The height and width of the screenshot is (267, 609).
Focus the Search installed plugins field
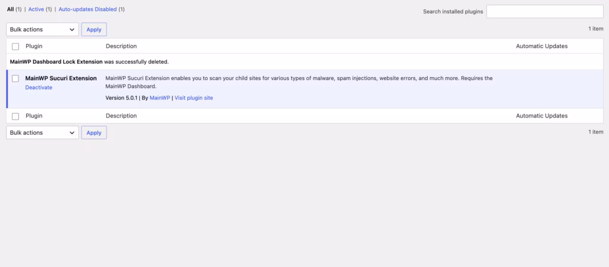(545, 12)
